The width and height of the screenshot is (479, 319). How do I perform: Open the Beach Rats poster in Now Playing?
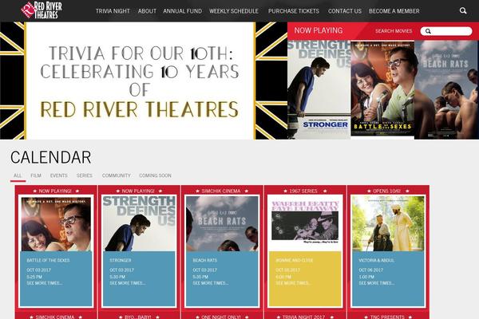446,90
